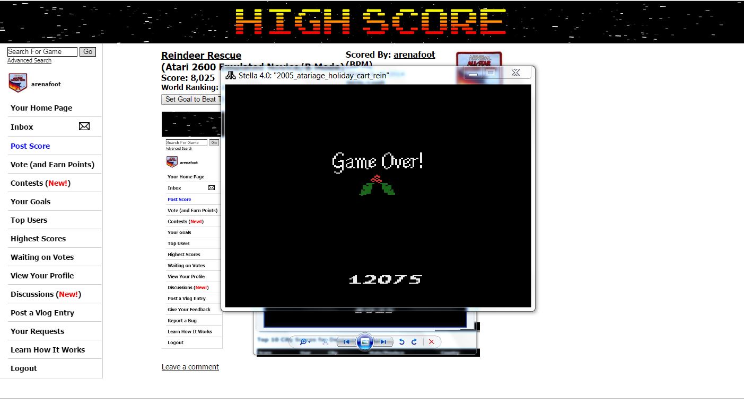
Task: Select Waiting on Votes in sidebar
Action: 42,257
